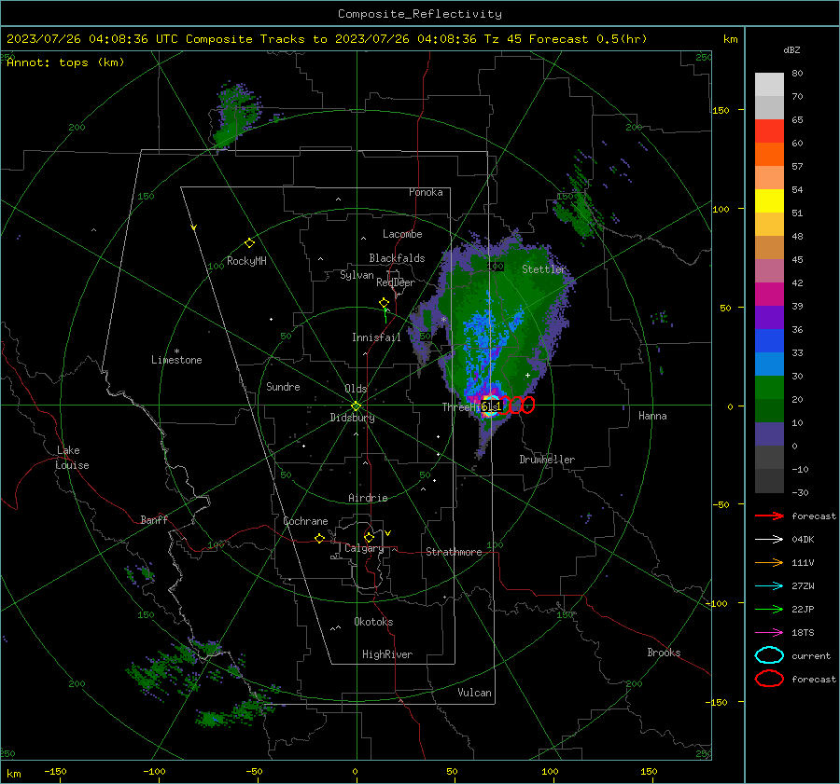The height and width of the screenshot is (784, 840).
Task: Click the red forecast arrow in legend
Action: click(x=769, y=516)
